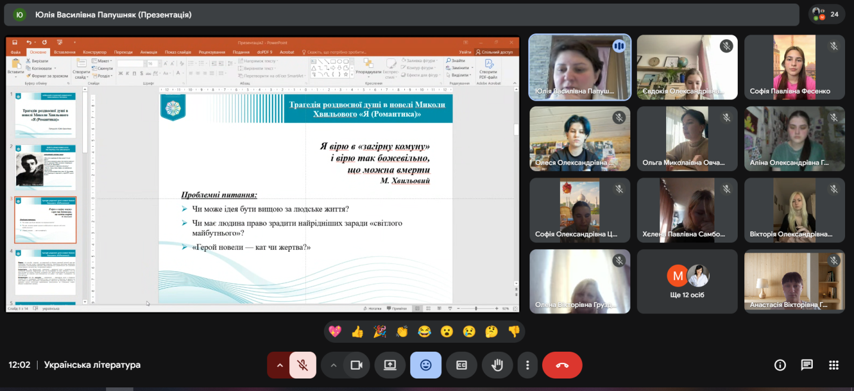Send the surprised face emoji reaction
Image resolution: width=854 pixels, height=391 pixels.
coord(447,331)
